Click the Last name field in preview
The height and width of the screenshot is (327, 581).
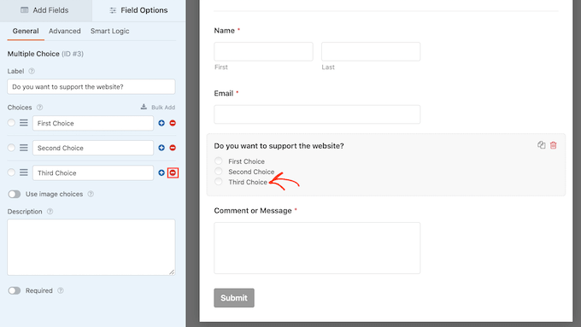coord(371,51)
